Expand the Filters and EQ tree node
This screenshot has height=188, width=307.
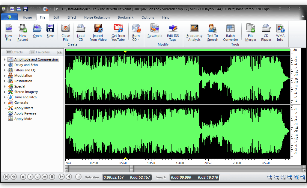click(4, 70)
